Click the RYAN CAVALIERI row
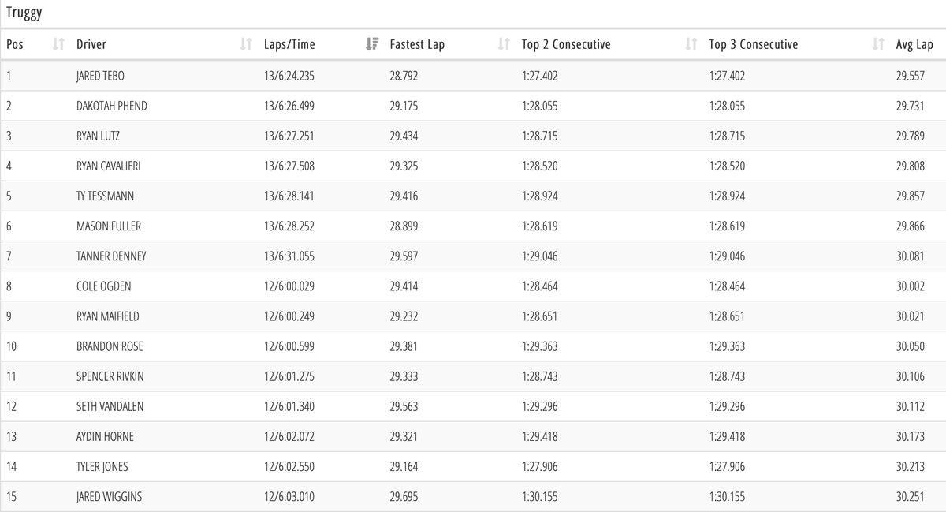Image resolution: width=946 pixels, height=512 pixels. tap(109, 166)
